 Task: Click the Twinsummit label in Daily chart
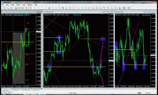[146, 15]
